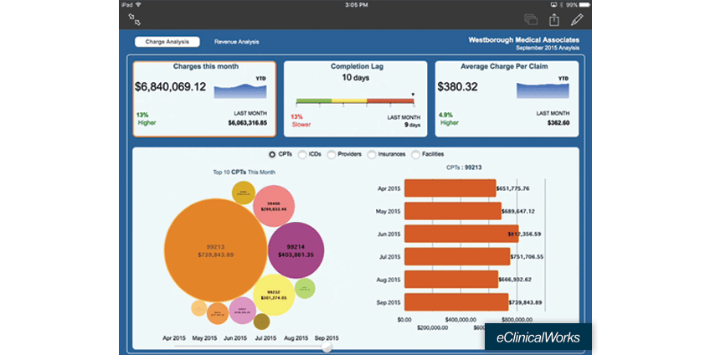
Task: Select the small pale orange bubble
Action: [199, 308]
